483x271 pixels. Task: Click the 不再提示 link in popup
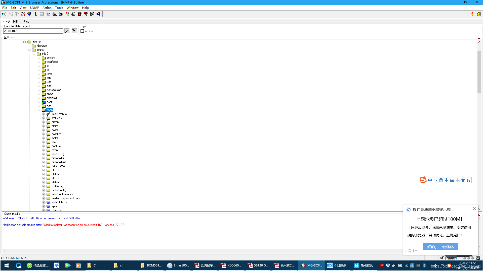(x=411, y=251)
